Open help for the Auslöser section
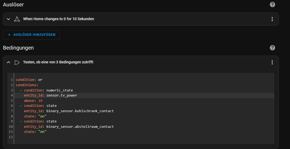This screenshot has width=290, height=149. 272,5
